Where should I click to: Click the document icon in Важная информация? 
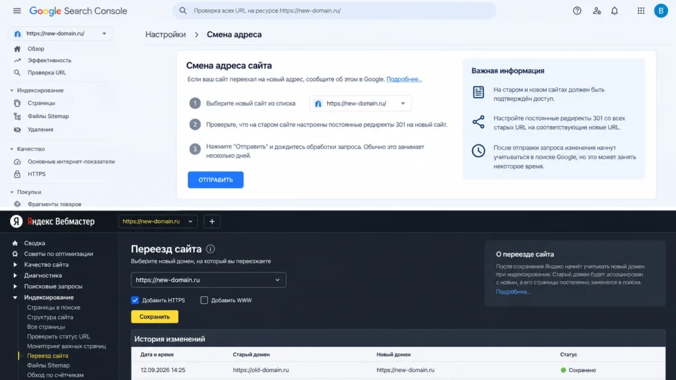478,92
